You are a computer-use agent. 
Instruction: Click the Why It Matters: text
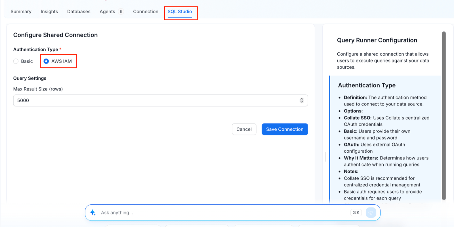[x=361, y=158]
